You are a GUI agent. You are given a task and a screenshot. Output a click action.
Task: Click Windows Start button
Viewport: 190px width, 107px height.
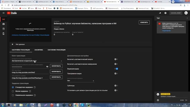pos(3,105)
